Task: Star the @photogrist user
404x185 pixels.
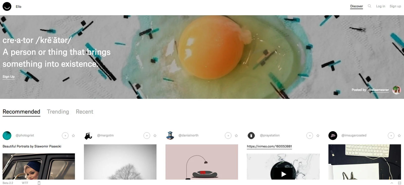Action: pyautogui.click(x=73, y=136)
